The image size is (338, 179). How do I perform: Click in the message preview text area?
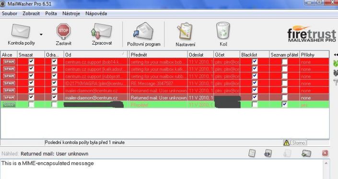162,169
